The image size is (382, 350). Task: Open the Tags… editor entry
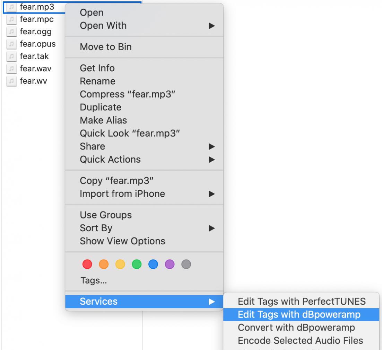(93, 281)
